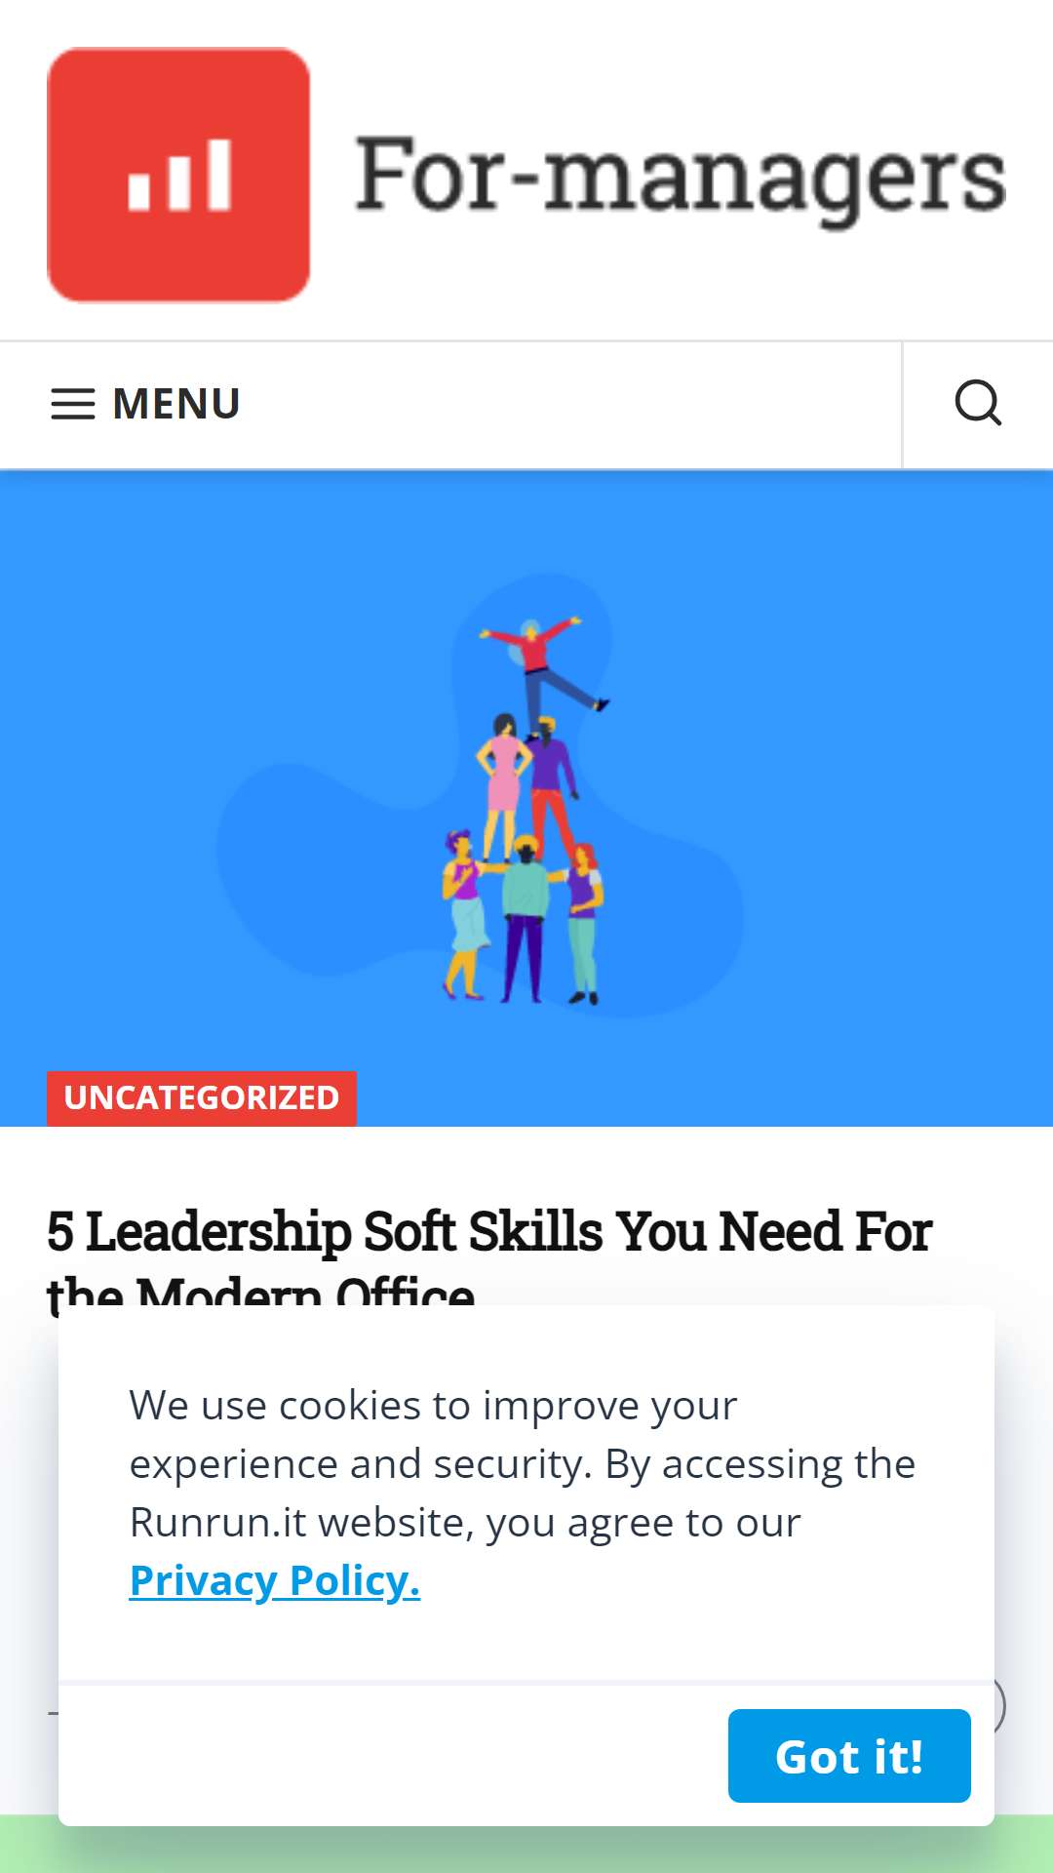Click the cookie notice message text
The image size is (1053, 1873).
(x=523, y=1463)
